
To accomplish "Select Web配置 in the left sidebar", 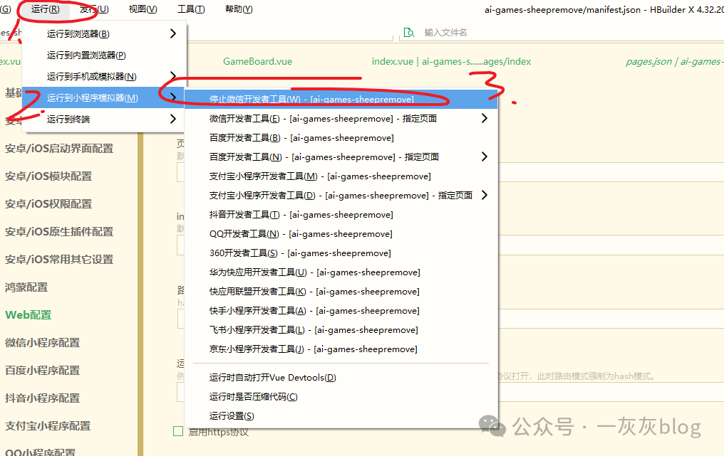I will [x=29, y=314].
